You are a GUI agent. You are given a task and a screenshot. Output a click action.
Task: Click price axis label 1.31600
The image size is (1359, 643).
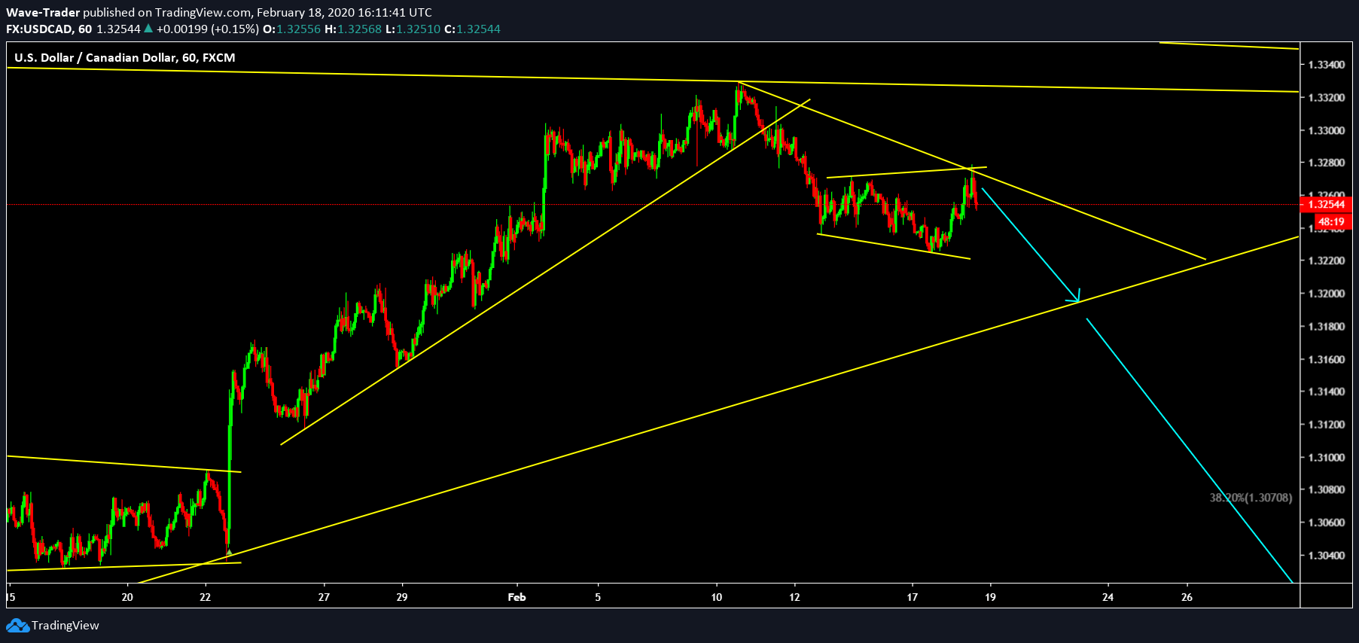click(1327, 359)
